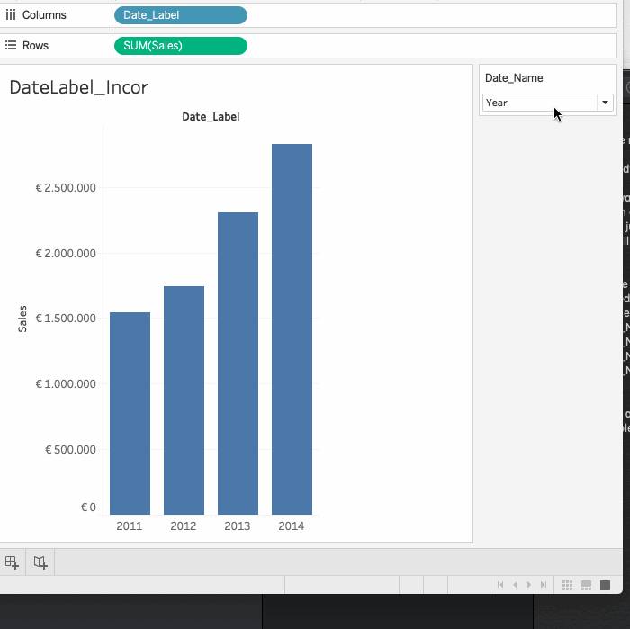Click the Columns shelf label
The image size is (630, 629).
point(43,15)
